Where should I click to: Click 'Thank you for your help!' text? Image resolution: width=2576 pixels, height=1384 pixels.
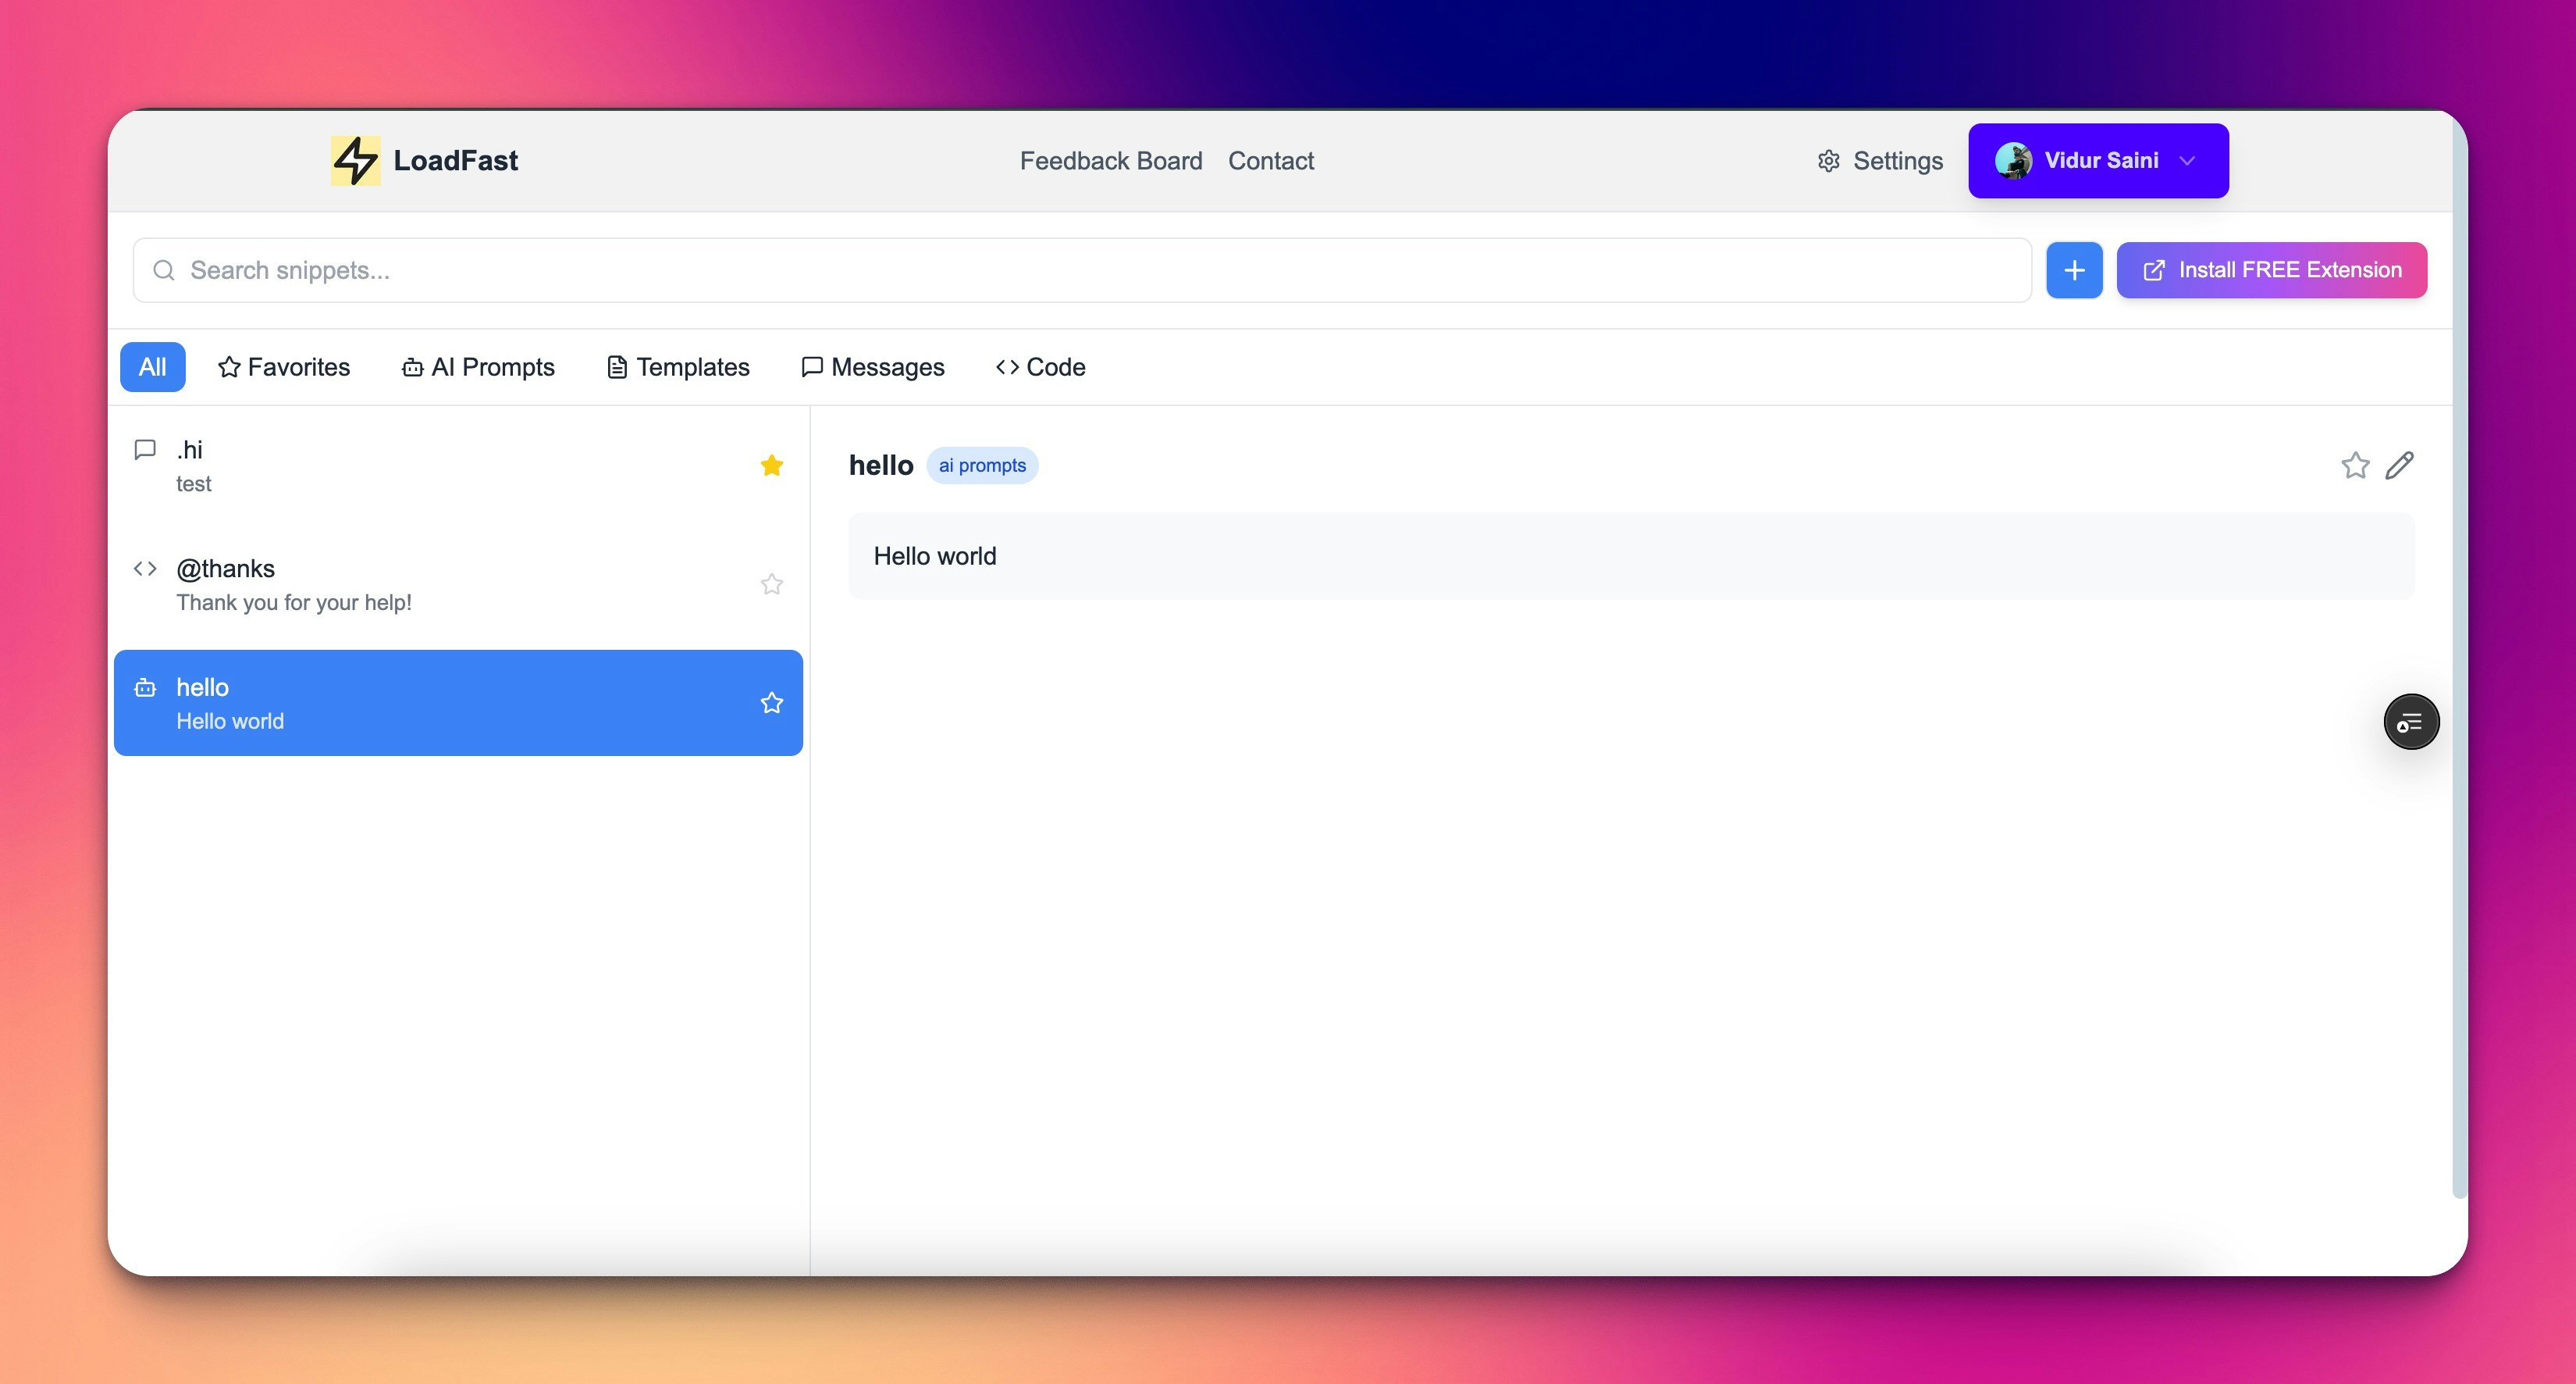[x=294, y=602]
